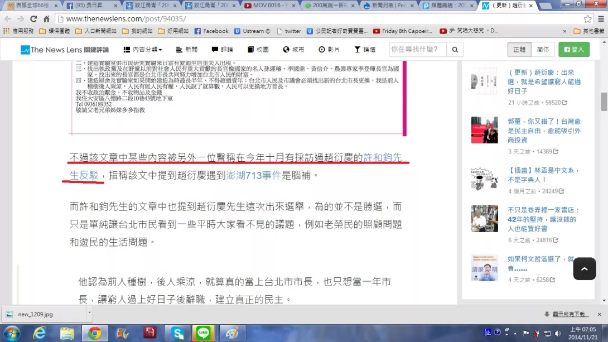Open Chrome menu hamburger icon
Screen dimensions: 608x342
coord(601,18)
